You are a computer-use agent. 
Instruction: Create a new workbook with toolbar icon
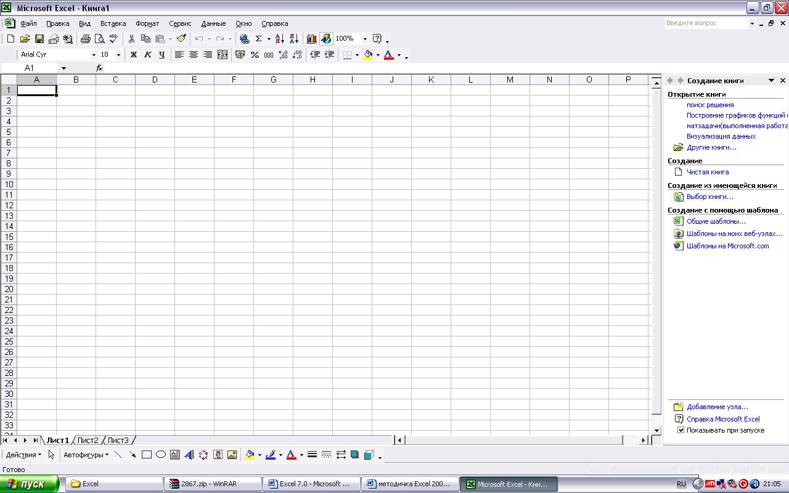(10, 39)
